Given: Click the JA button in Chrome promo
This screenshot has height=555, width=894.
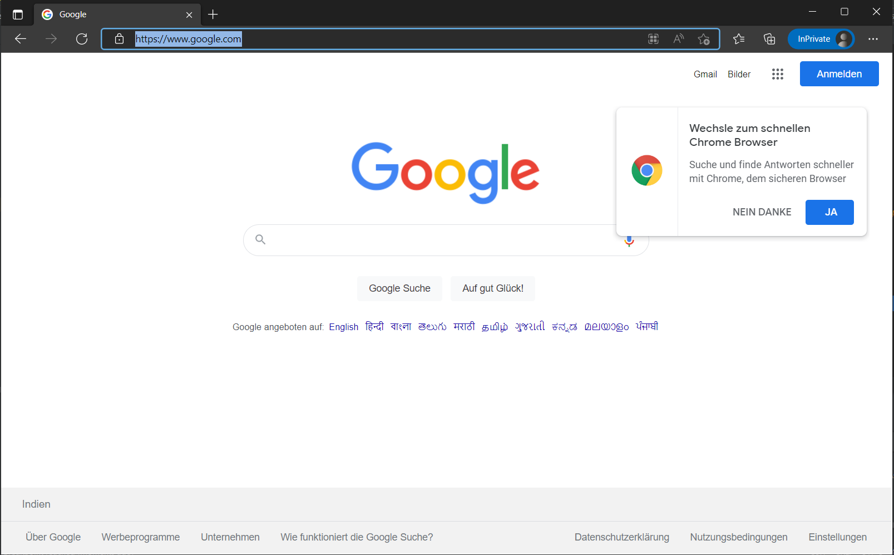Looking at the screenshot, I should [x=829, y=212].
